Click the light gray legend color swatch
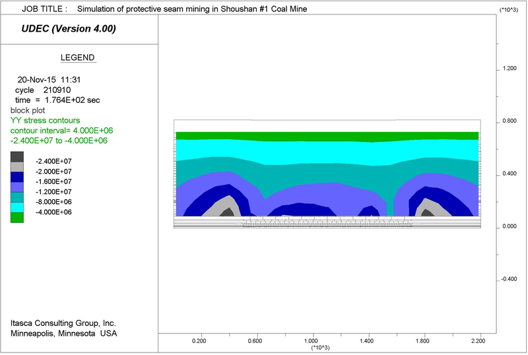The width and height of the screenshot is (528, 355). pyautogui.click(x=17, y=167)
